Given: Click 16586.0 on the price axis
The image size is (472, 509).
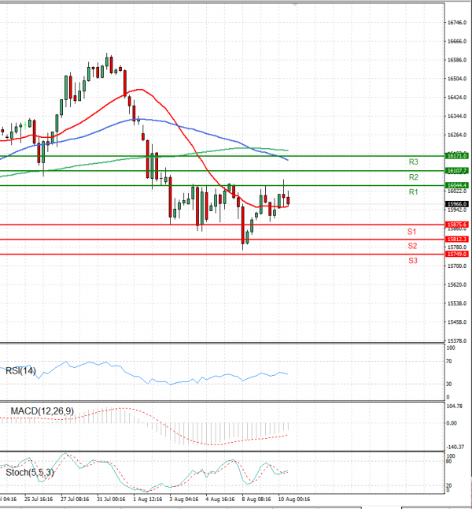Looking at the screenshot, I should click(457, 60).
